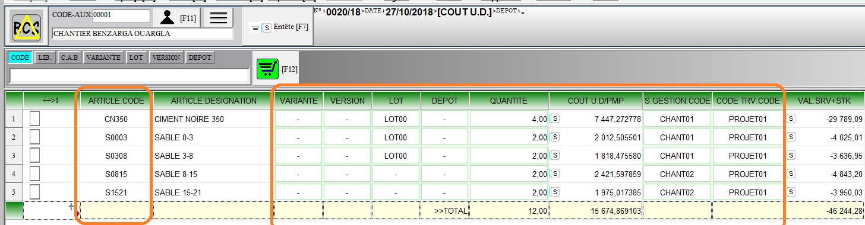Screen dimensions: 865x225
Task: Click LOT00 cell in the SABLE 3-8 row
Action: click(396, 156)
